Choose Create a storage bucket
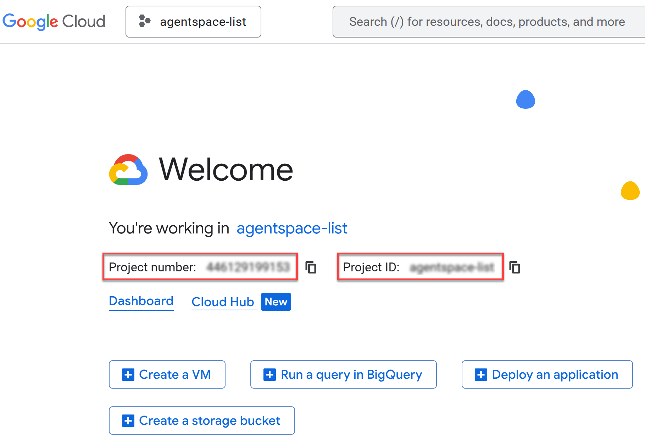645x440 pixels. coord(202,421)
